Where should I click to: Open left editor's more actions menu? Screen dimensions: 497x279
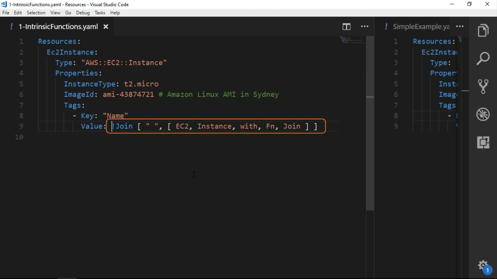[x=364, y=27]
